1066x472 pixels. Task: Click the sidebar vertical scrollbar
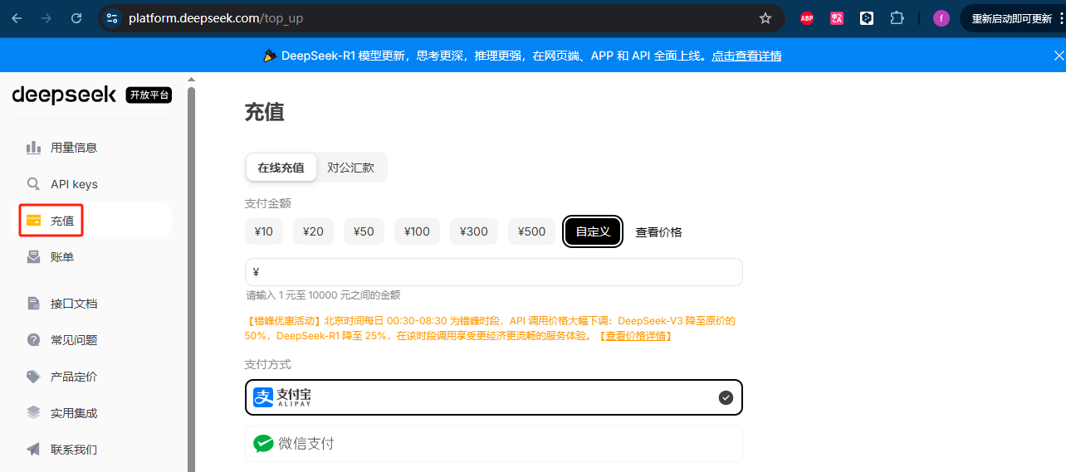[x=191, y=279]
